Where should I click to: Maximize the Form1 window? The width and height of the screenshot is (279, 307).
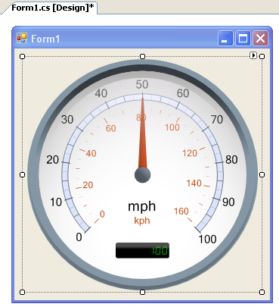[243, 39]
